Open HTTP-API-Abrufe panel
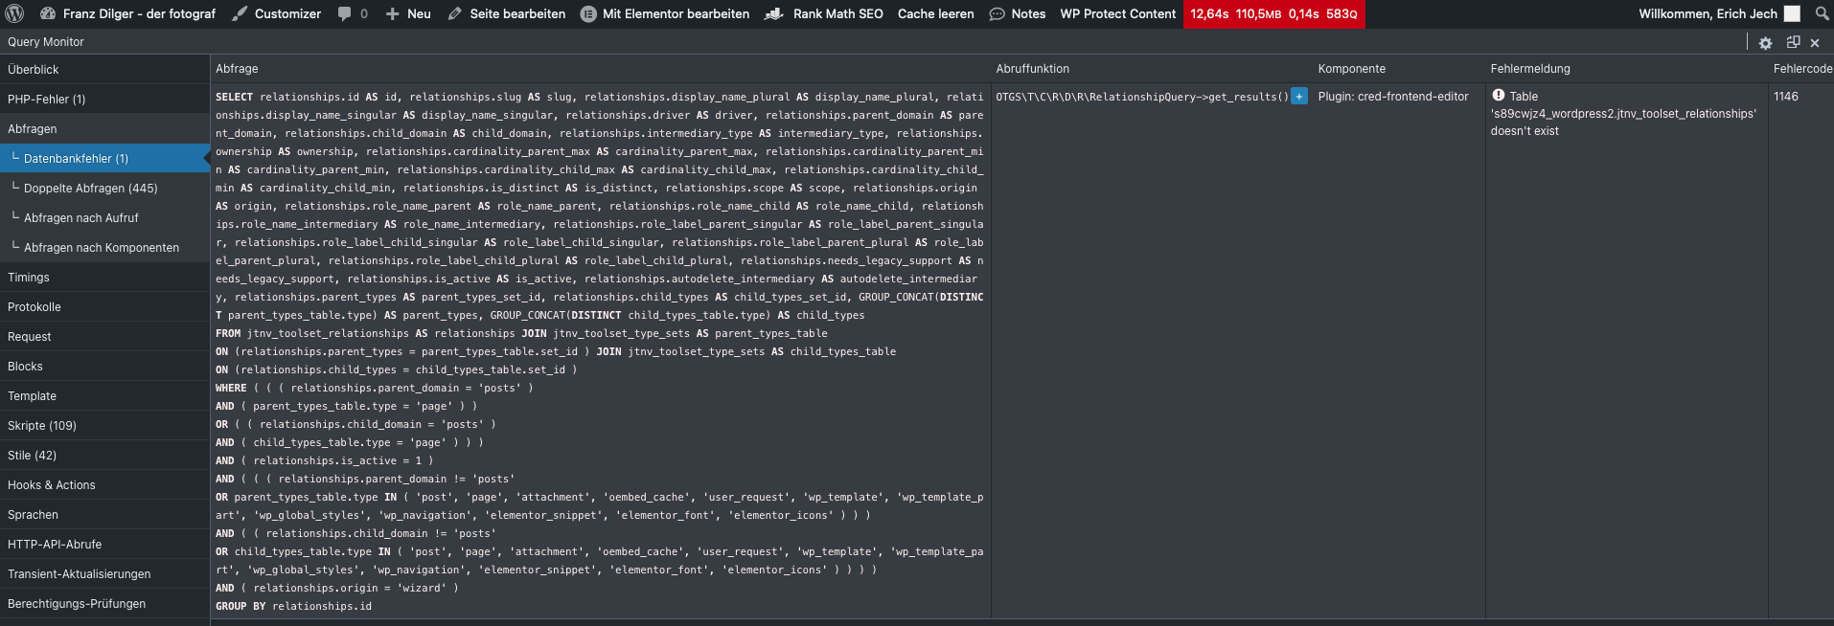1834x626 pixels. pos(104,544)
